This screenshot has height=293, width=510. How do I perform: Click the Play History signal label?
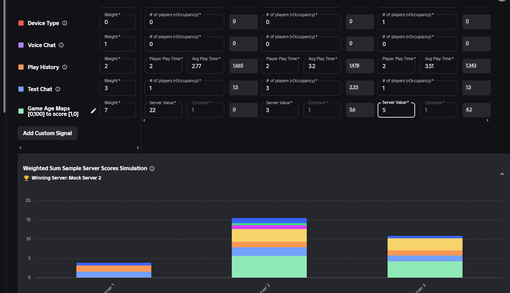(x=43, y=67)
